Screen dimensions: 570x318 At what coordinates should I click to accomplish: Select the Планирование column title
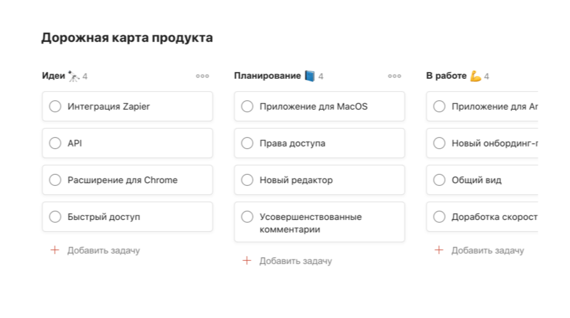(267, 76)
